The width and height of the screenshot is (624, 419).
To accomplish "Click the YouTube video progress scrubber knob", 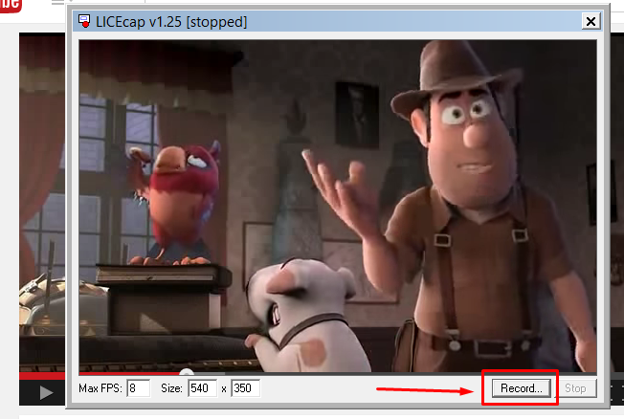I will point(187,372).
